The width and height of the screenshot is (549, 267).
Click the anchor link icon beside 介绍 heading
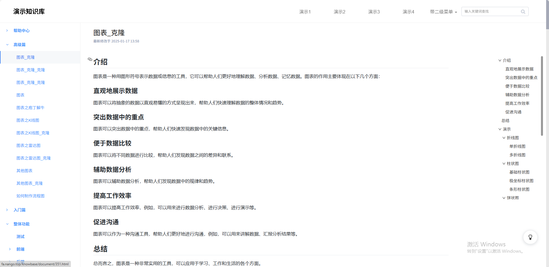pos(90,59)
